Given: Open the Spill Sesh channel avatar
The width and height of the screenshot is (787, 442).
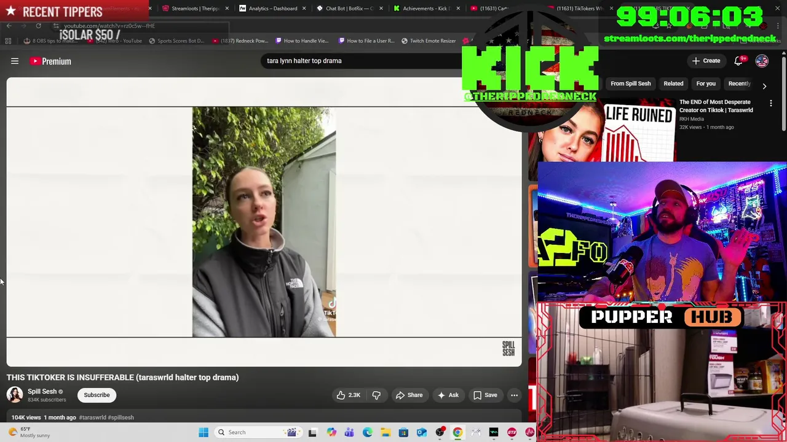Looking at the screenshot, I should (15, 395).
